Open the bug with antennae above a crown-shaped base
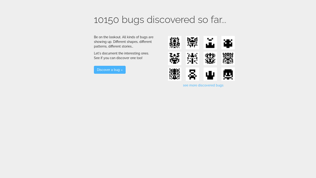316x178 pixels. pyautogui.click(x=210, y=43)
